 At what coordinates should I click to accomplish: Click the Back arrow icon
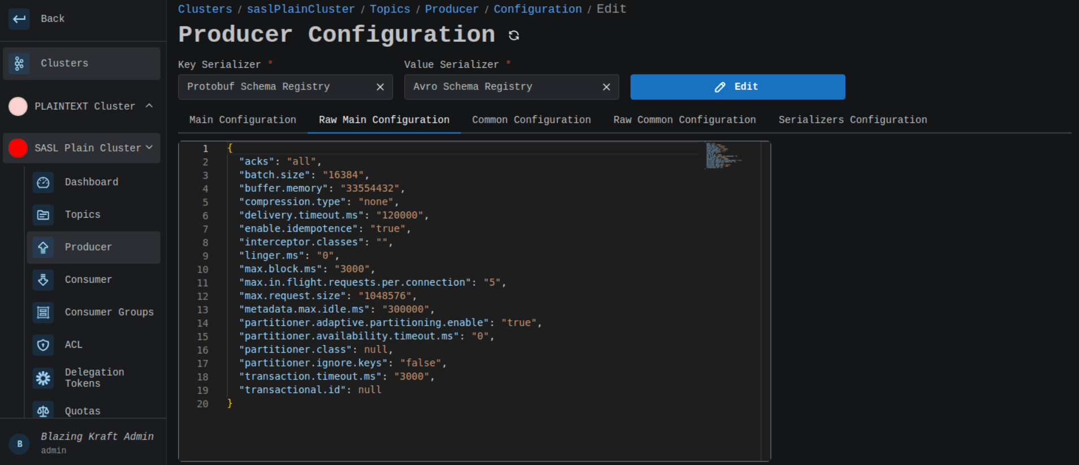(19, 19)
